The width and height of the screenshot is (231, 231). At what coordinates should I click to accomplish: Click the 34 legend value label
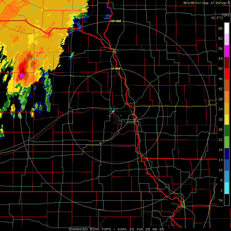pyautogui.click(x=220, y=109)
